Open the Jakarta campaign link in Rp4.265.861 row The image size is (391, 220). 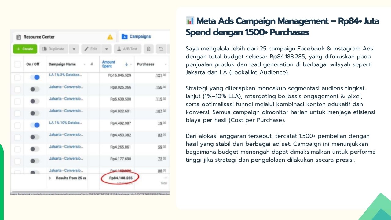click(x=65, y=146)
